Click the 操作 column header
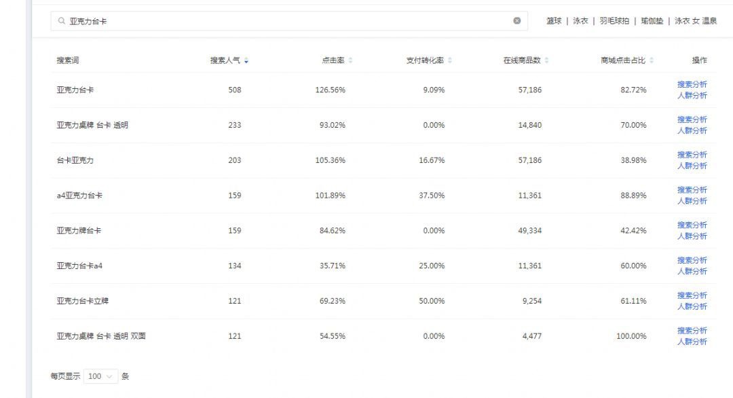The image size is (733, 398). [x=699, y=60]
